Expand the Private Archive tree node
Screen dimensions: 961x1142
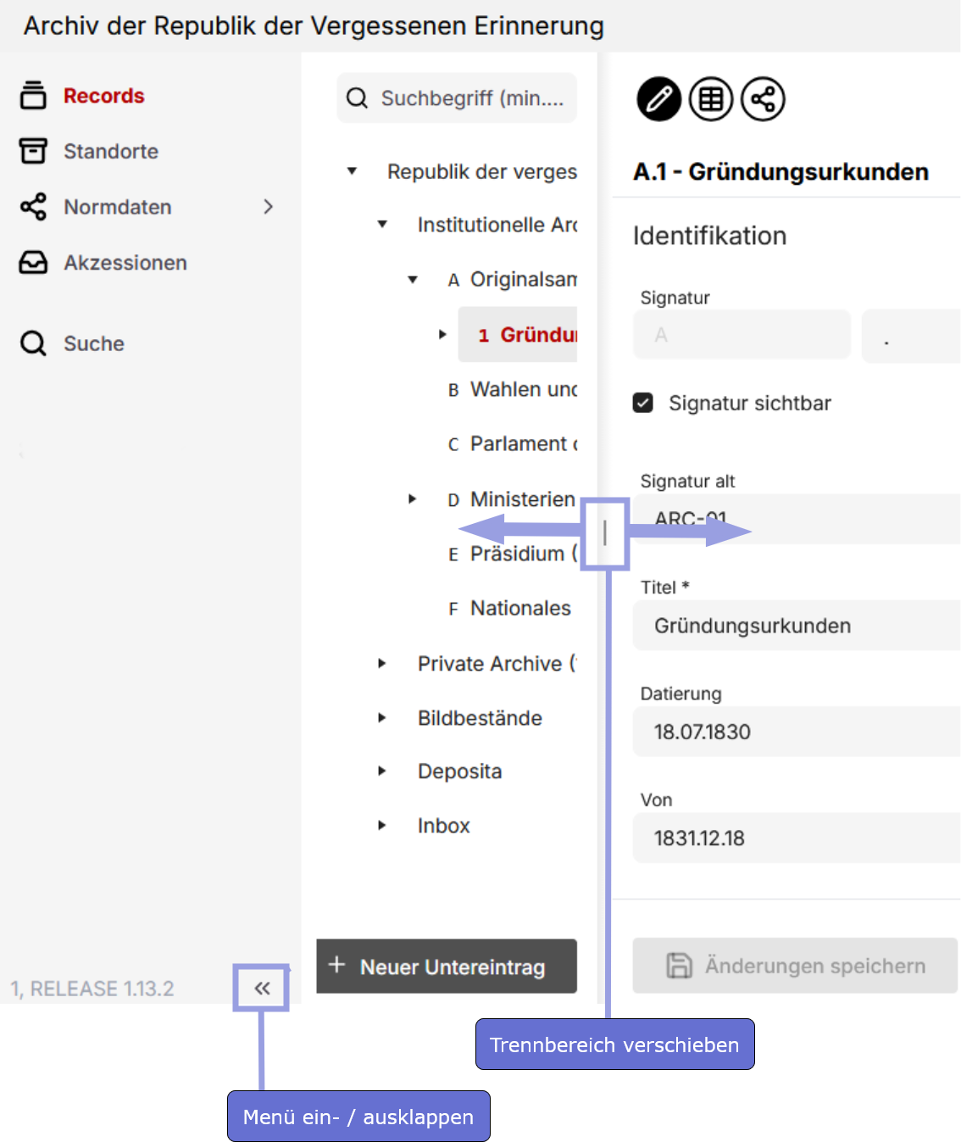coord(382,664)
